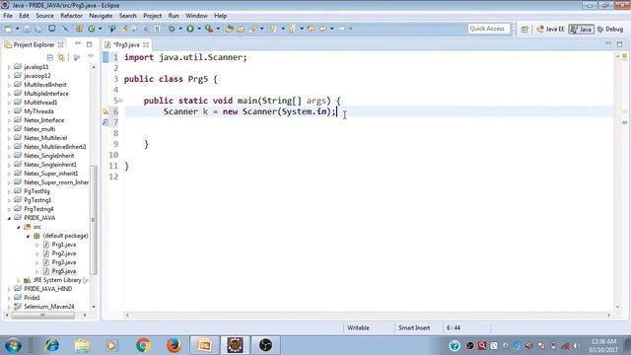This screenshot has width=631, height=355.
Task: Click the Open Perspective icon
Action: (525, 29)
